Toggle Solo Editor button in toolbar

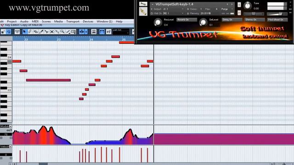[3, 32]
